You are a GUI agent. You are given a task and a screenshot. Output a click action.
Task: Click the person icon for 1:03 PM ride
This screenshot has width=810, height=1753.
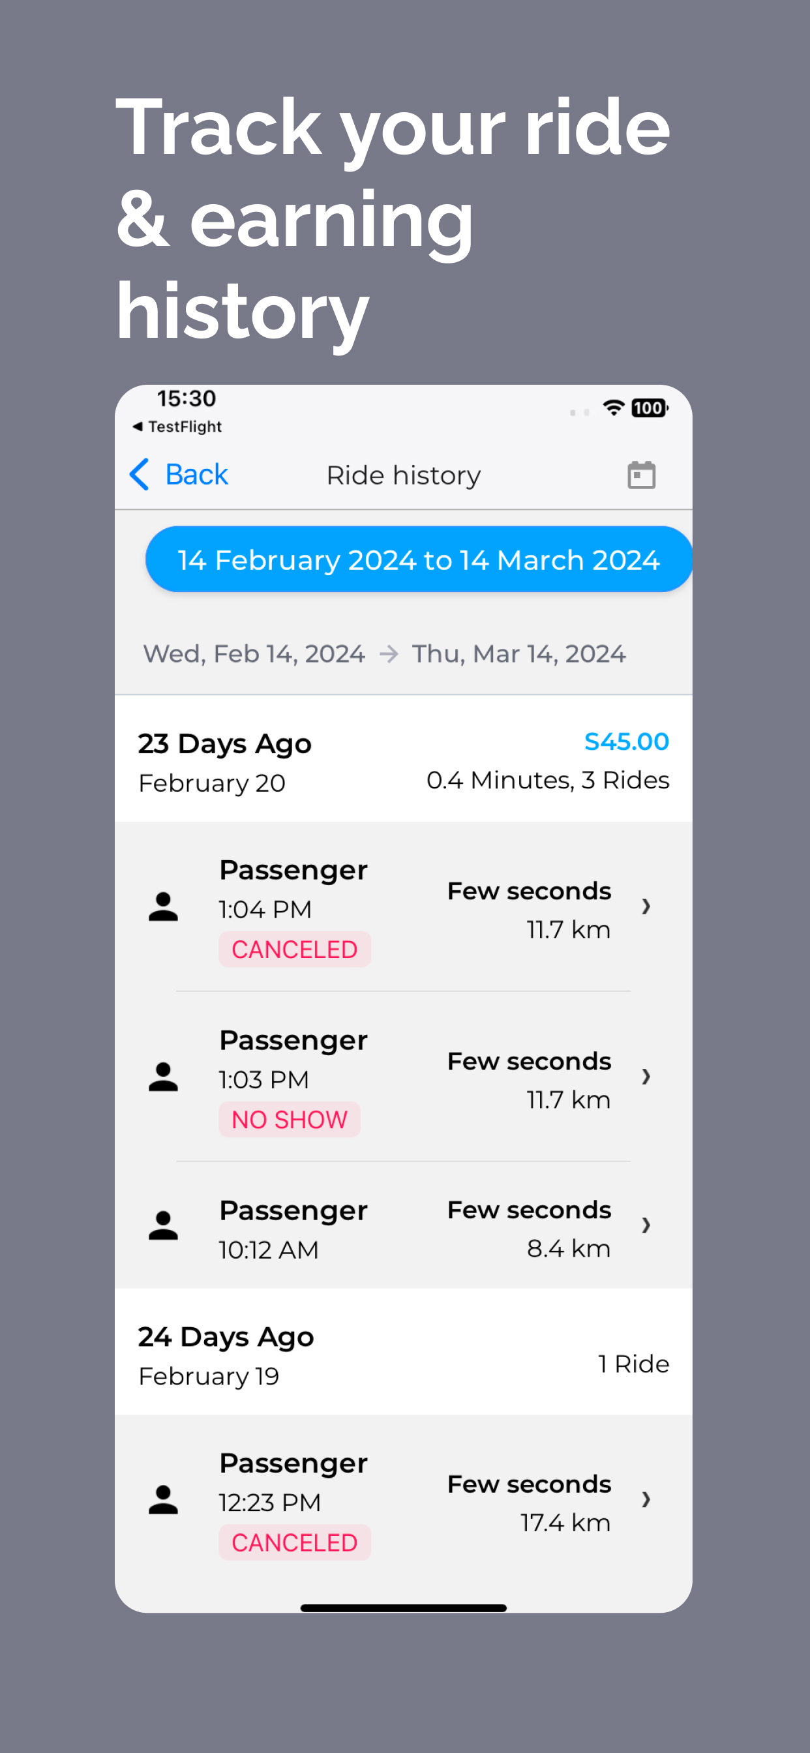[x=163, y=1077]
